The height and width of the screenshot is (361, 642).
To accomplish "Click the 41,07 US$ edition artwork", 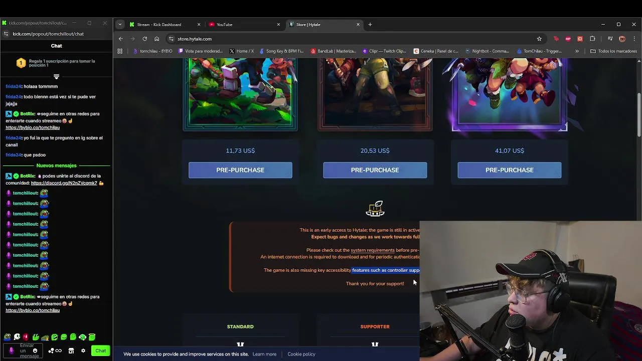I will 509,94.
